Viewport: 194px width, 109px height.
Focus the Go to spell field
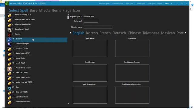click(x=91, y=21)
